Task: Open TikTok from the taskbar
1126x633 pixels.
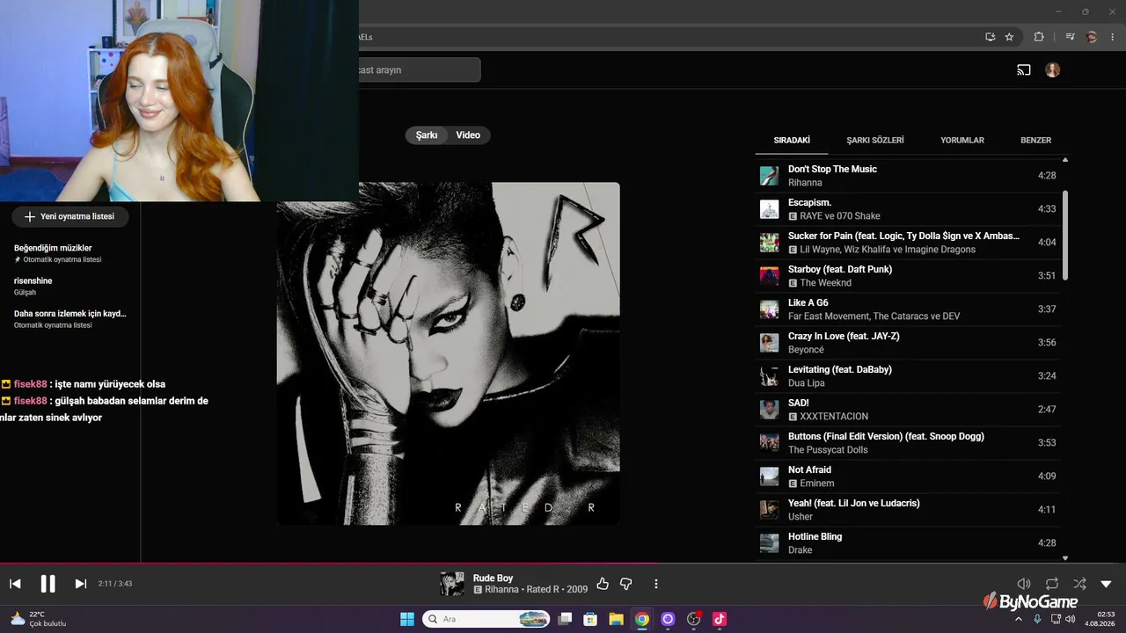Action: point(719,619)
